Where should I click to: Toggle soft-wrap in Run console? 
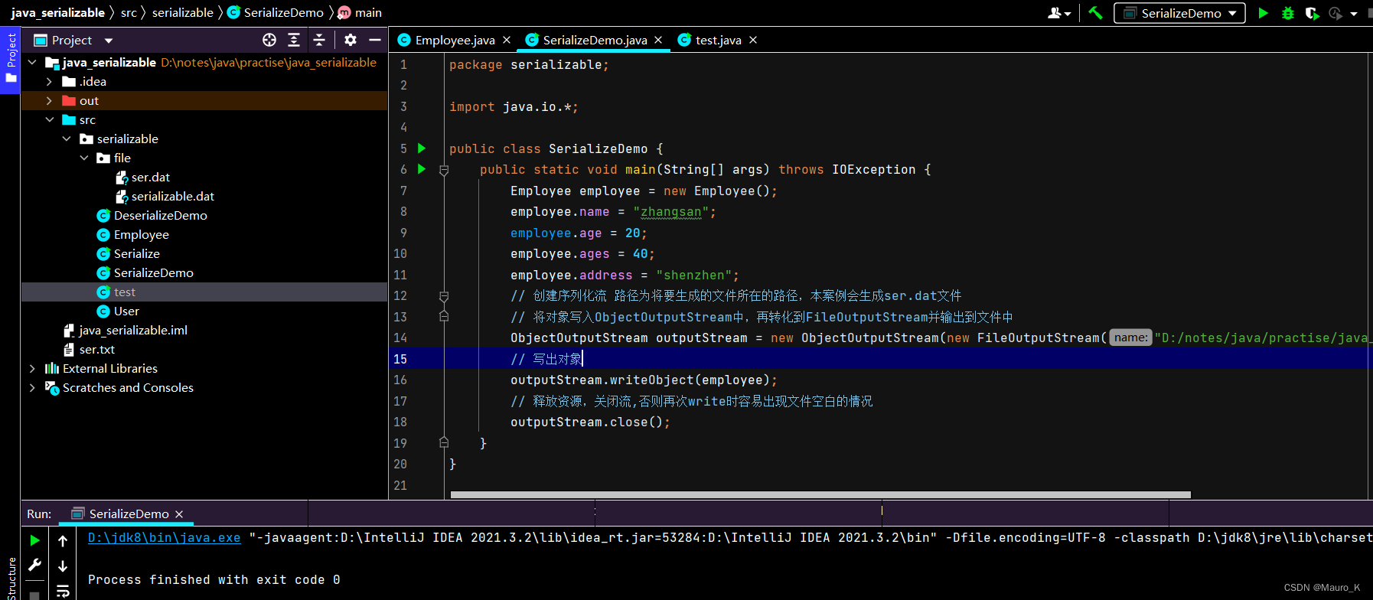[63, 591]
